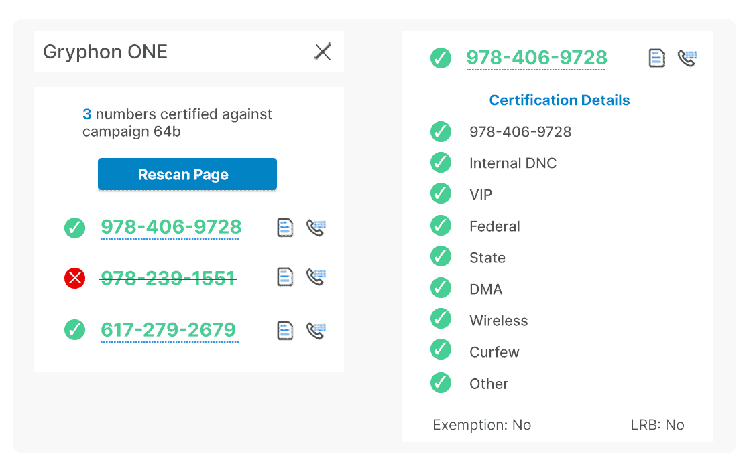Click the Internal DNC label
The image size is (751, 470).
pyautogui.click(x=513, y=163)
